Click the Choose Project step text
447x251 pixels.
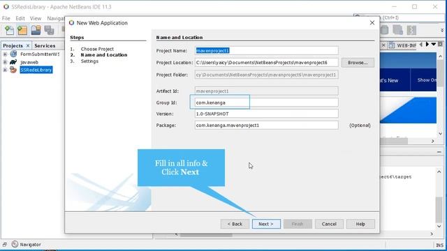click(x=97, y=49)
